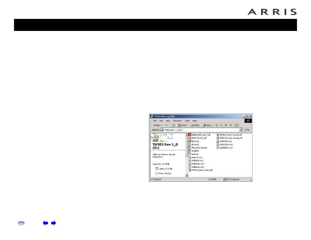This screenshot has height=240, width=311.
Task: Open the Search pane
Action: pyautogui.click(x=183, y=125)
